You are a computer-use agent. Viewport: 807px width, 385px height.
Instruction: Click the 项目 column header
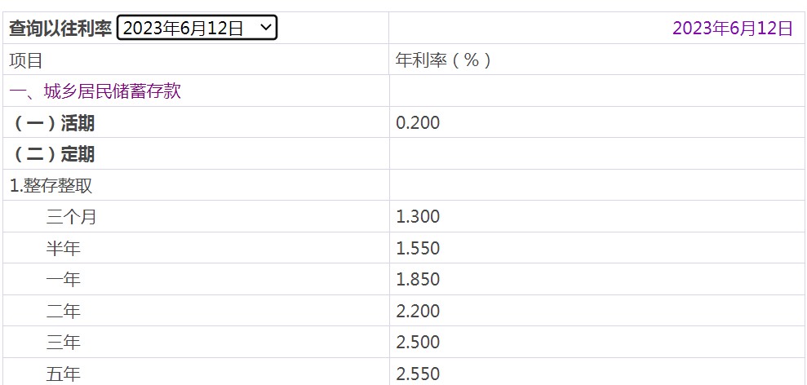point(26,60)
